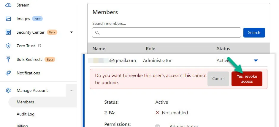
Task: Open the Stream cloud icon
Action: click(x=8, y=5)
